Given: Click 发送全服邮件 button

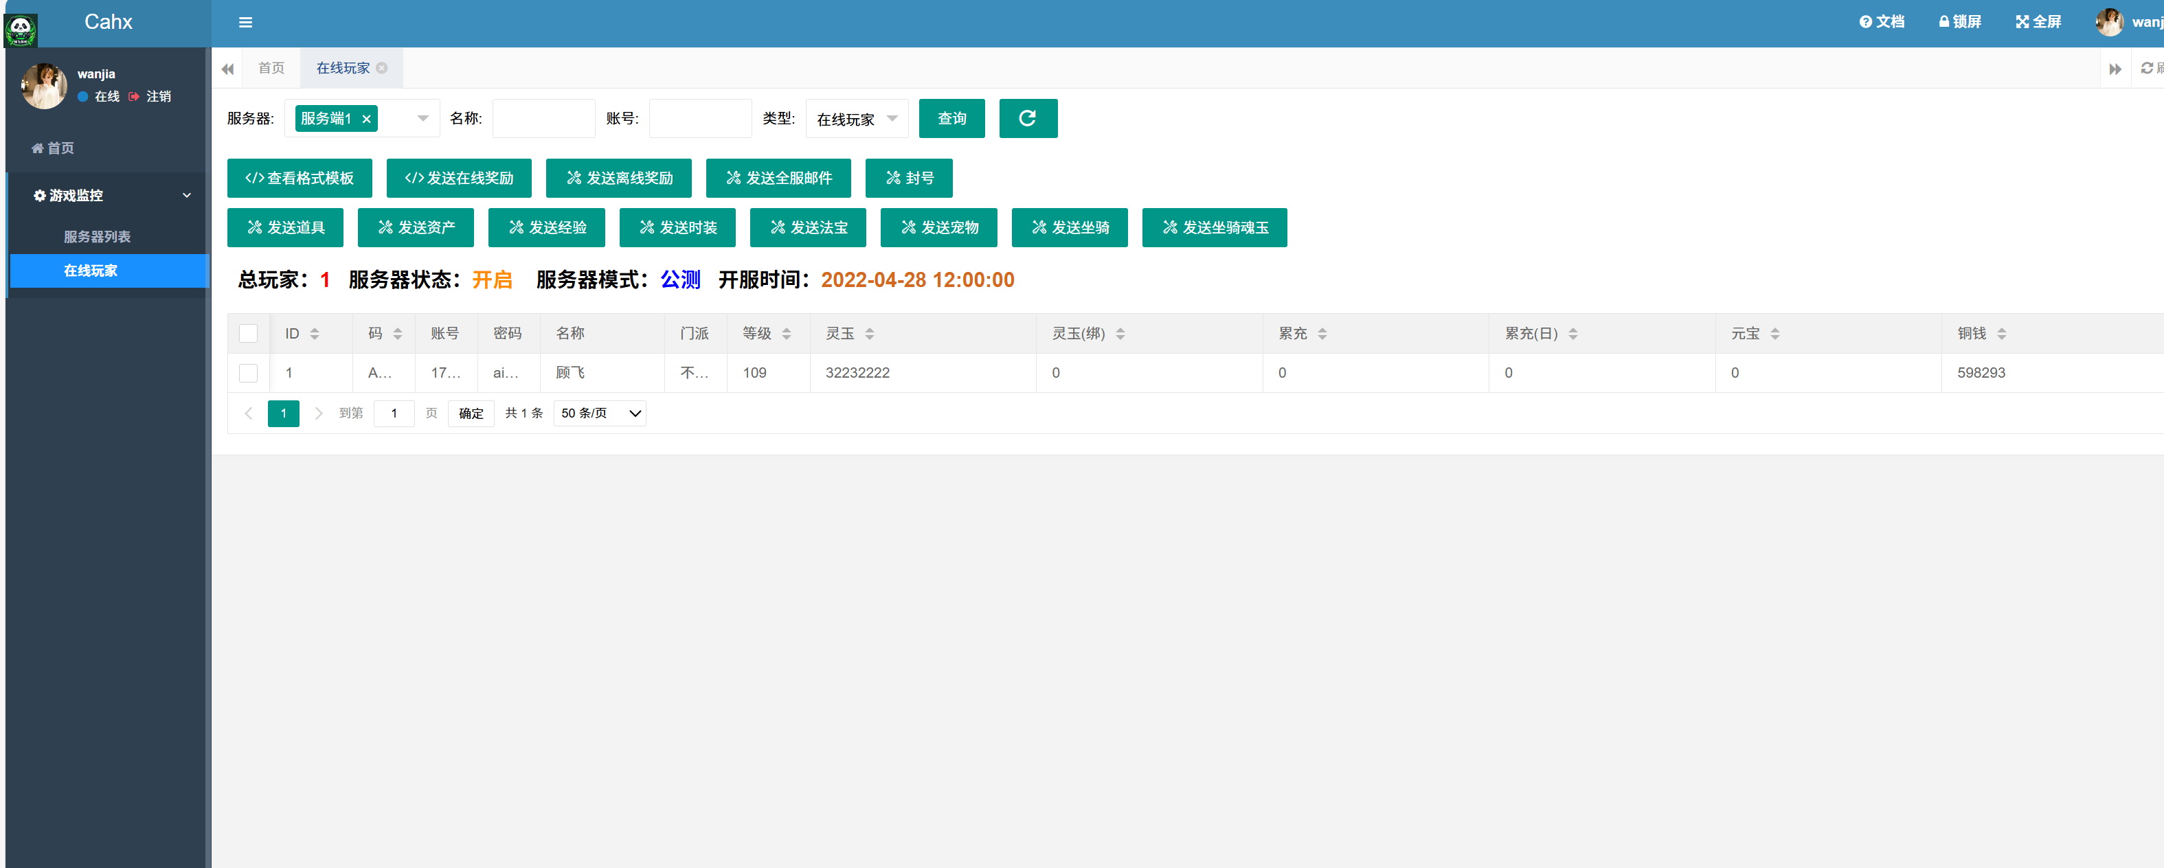Looking at the screenshot, I should [778, 178].
